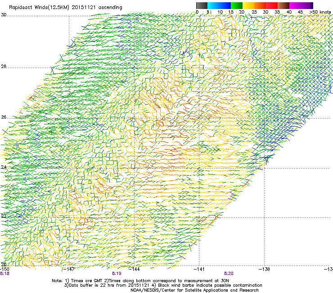Click the brown 35–40 knots legend swatch
333x293 pixels.
coord(283,5)
